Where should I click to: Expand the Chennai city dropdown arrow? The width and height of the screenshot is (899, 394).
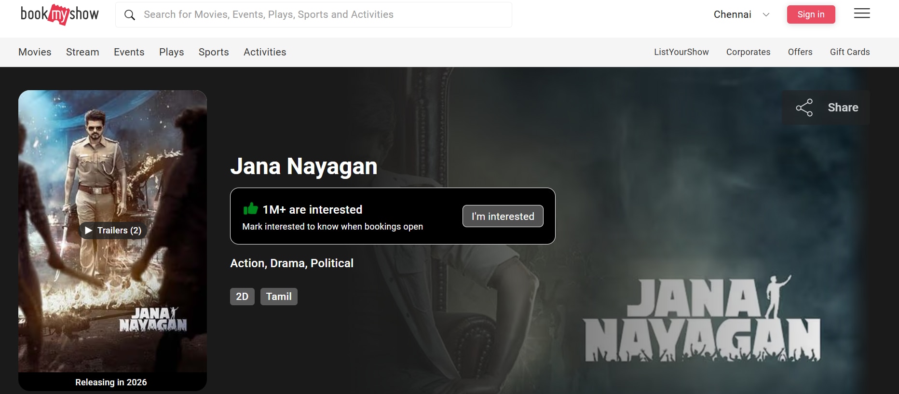click(766, 14)
